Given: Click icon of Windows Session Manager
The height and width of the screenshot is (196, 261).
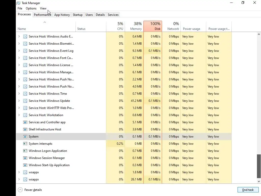Looking at the screenshot, I should (x=25, y=158).
